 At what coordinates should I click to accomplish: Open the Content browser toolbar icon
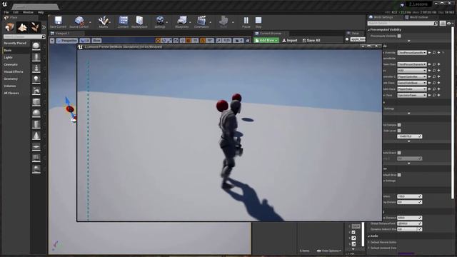pyautogui.click(x=124, y=22)
